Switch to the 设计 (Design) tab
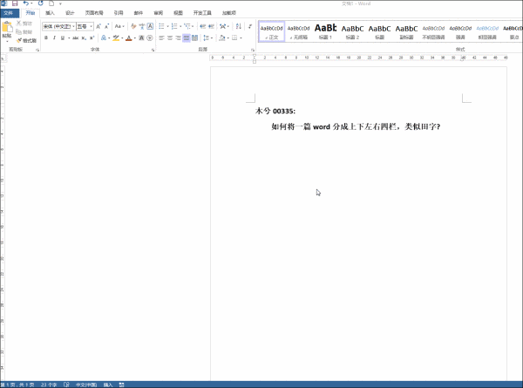The height and width of the screenshot is (388, 523). pyautogui.click(x=70, y=13)
